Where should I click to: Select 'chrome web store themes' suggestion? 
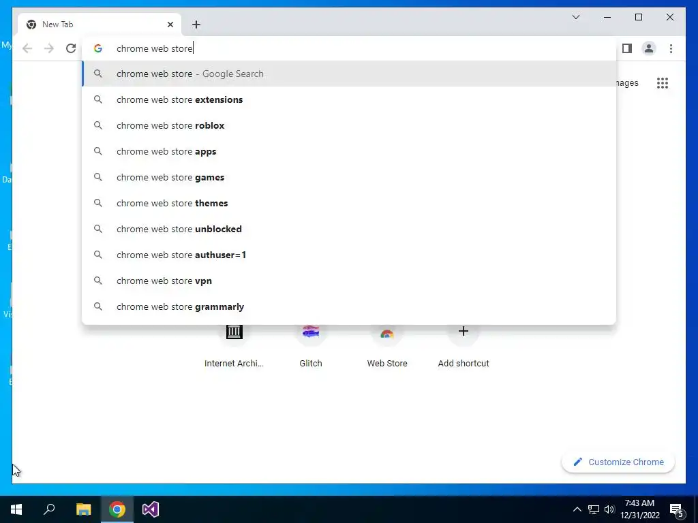pos(349,203)
